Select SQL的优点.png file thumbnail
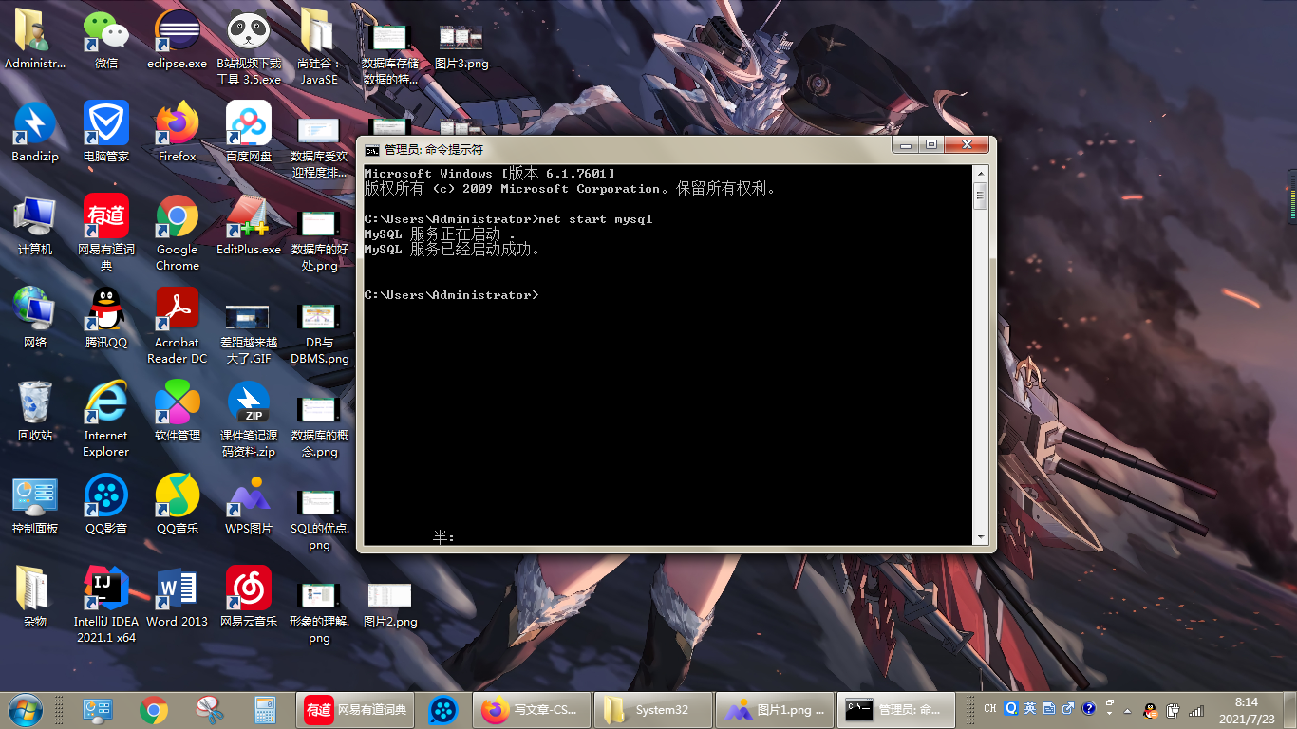The height and width of the screenshot is (729, 1297). click(x=319, y=503)
